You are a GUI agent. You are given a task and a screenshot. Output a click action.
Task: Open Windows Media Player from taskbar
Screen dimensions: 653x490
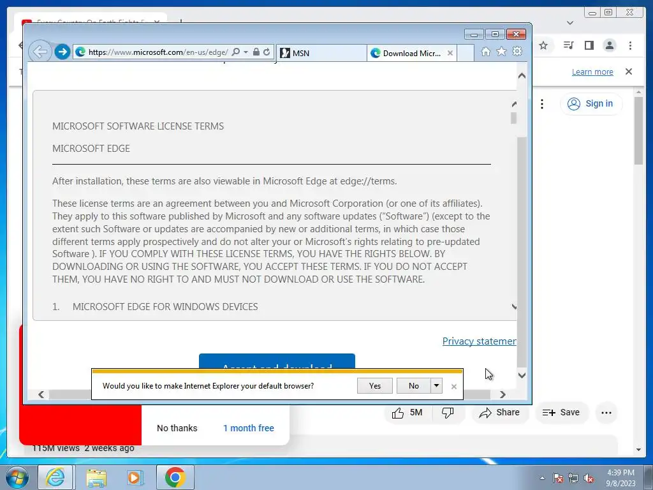135,477
